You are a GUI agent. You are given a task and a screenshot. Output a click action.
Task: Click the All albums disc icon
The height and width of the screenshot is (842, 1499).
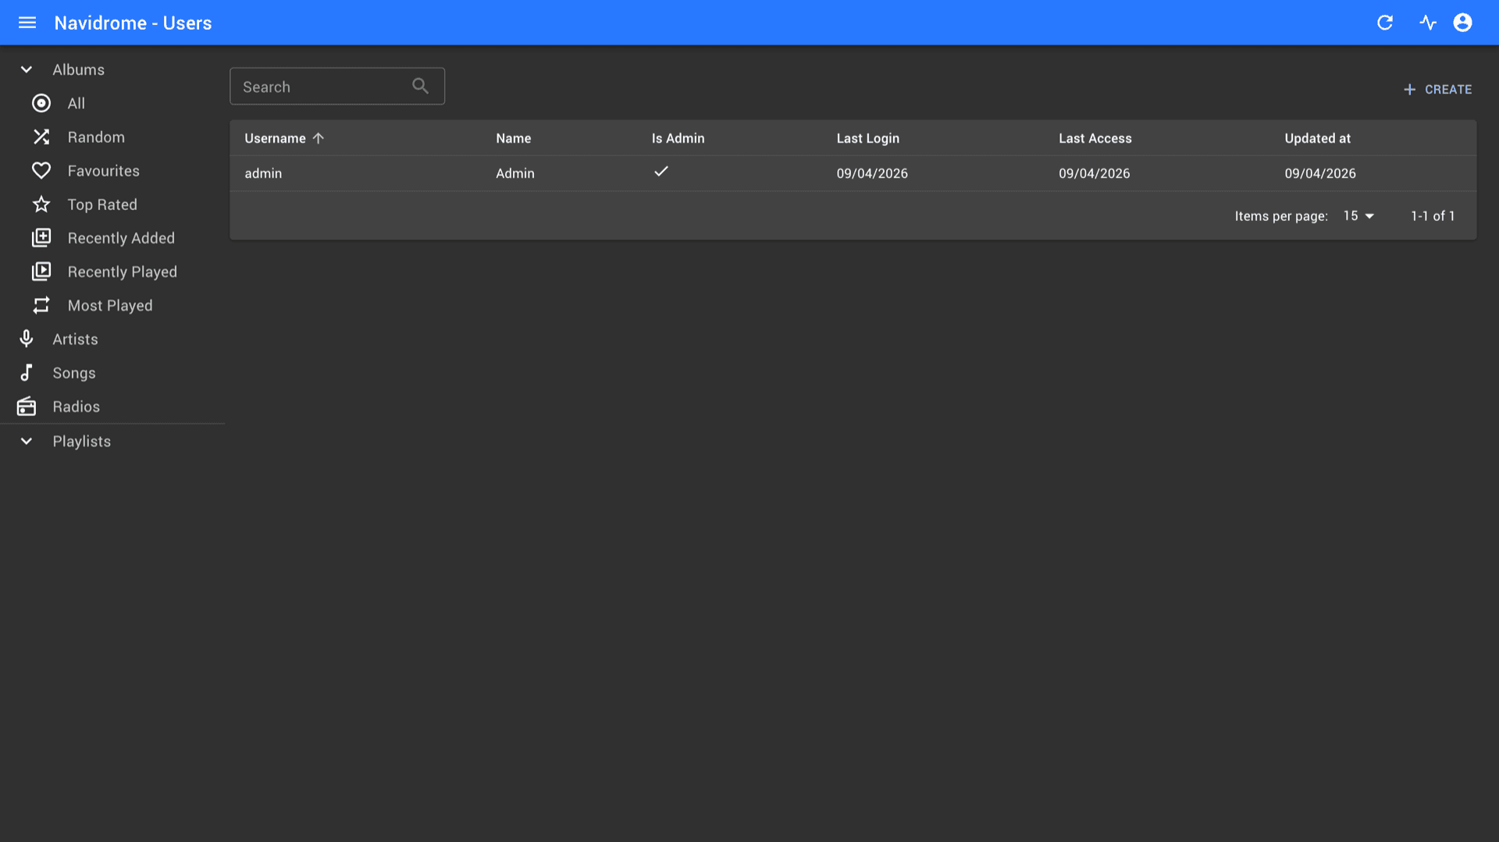(41, 103)
